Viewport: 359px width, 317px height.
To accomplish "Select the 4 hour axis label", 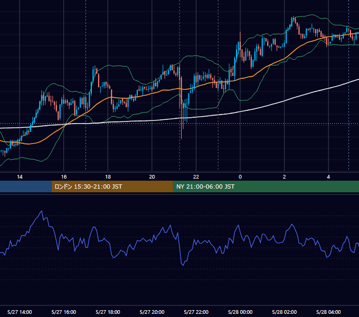I will (x=328, y=177).
